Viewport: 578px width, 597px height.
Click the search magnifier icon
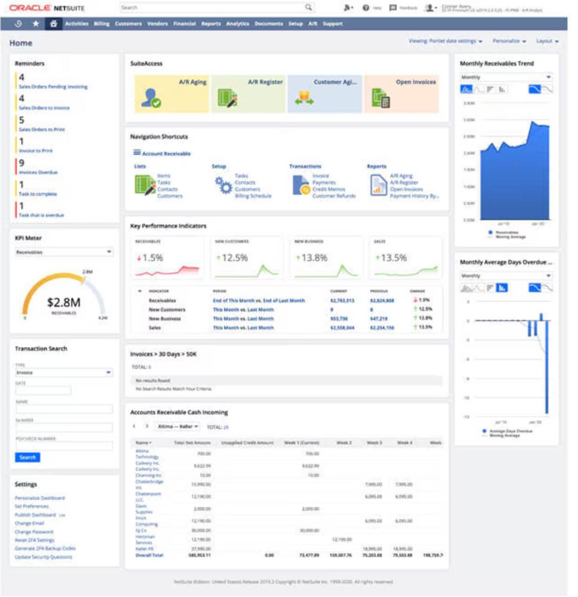(x=308, y=8)
